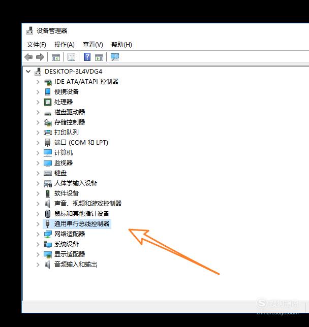Image resolution: width=309 pixels, height=327 pixels.
Task: Click the 存储控制器 icon
Action: tap(48, 122)
